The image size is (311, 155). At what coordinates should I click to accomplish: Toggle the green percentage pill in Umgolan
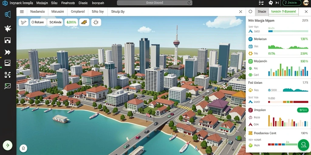click(x=303, y=110)
